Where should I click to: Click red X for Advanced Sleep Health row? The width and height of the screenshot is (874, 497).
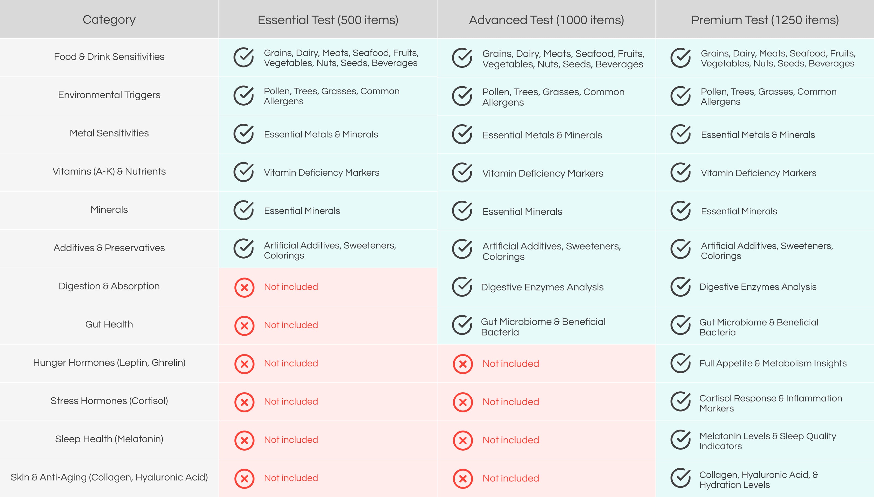tap(463, 440)
